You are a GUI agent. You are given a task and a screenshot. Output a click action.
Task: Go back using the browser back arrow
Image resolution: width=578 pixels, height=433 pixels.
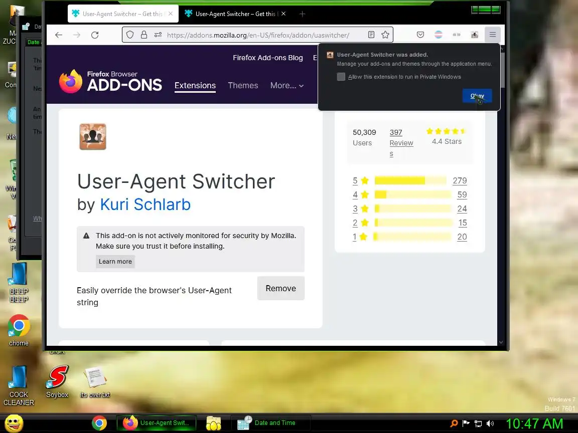click(59, 35)
